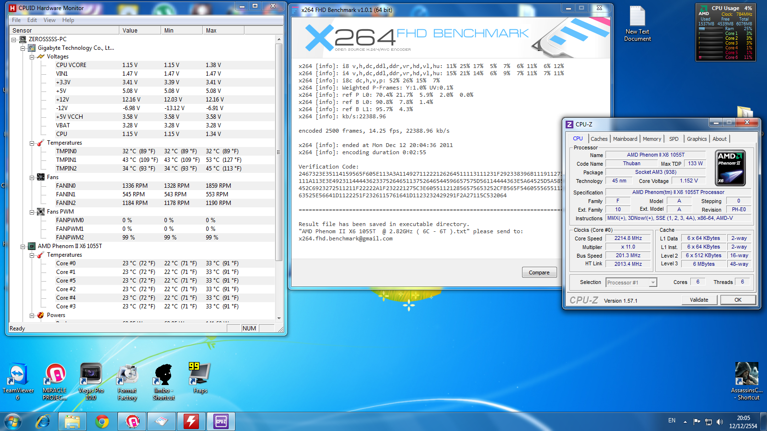Open Google Chrome from the taskbar
The image size is (767, 431).
(102, 421)
